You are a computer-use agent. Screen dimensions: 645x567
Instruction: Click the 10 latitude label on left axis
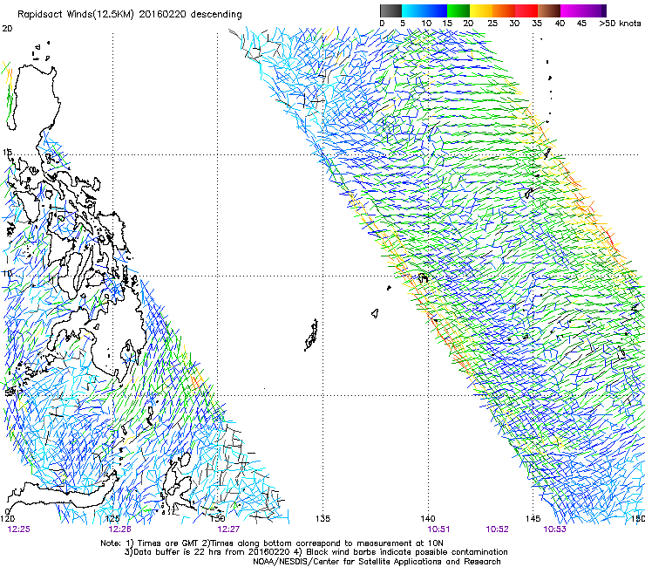[7, 273]
